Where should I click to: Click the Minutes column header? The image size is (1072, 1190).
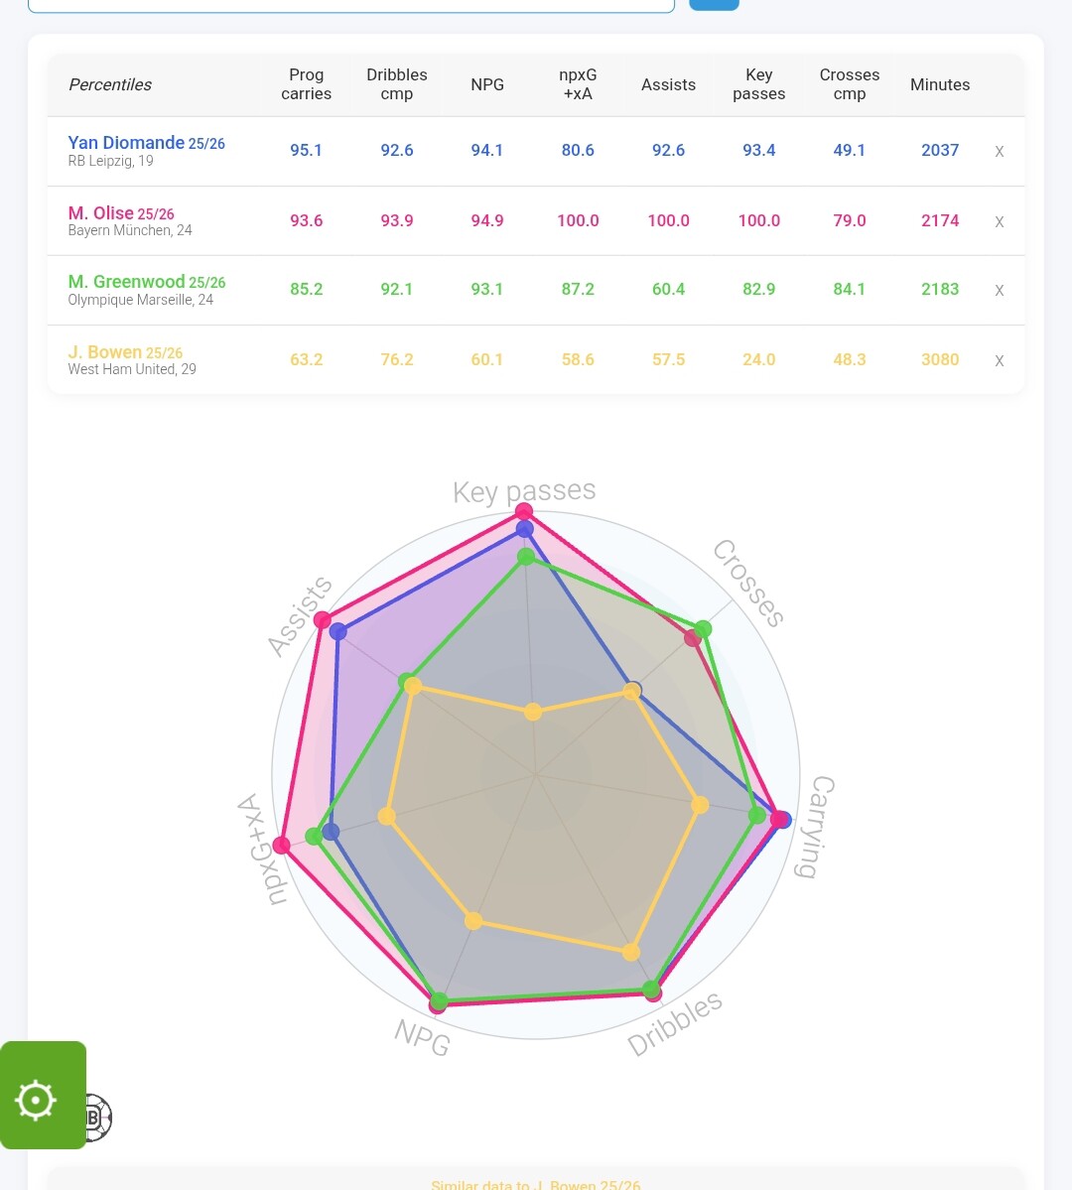click(939, 84)
